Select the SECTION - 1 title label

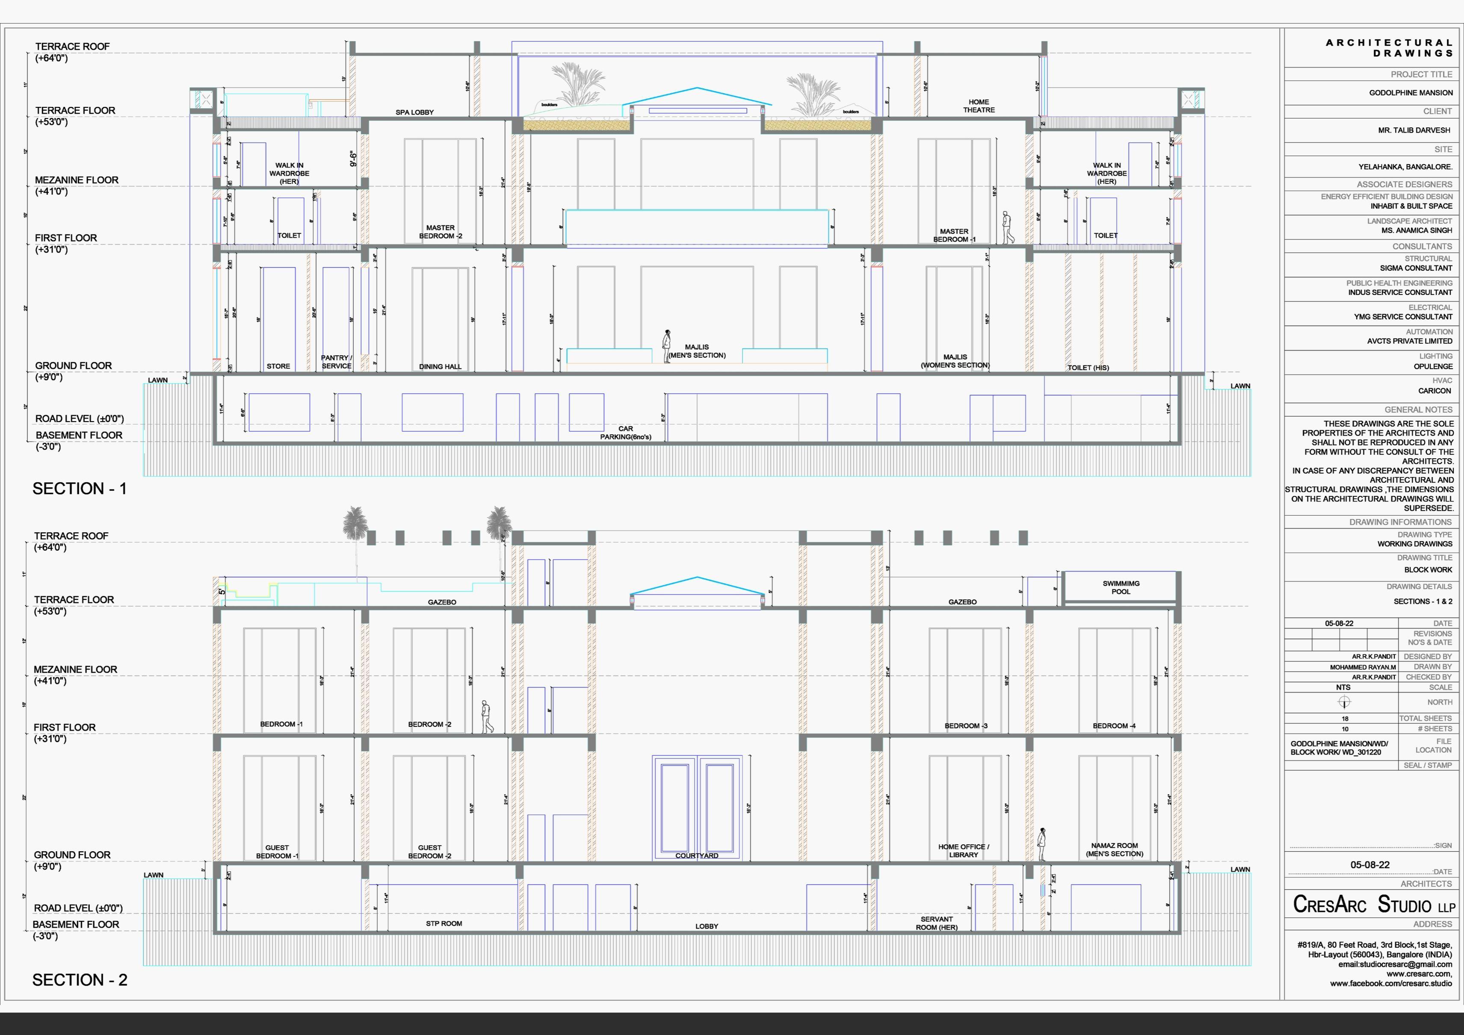pos(80,489)
